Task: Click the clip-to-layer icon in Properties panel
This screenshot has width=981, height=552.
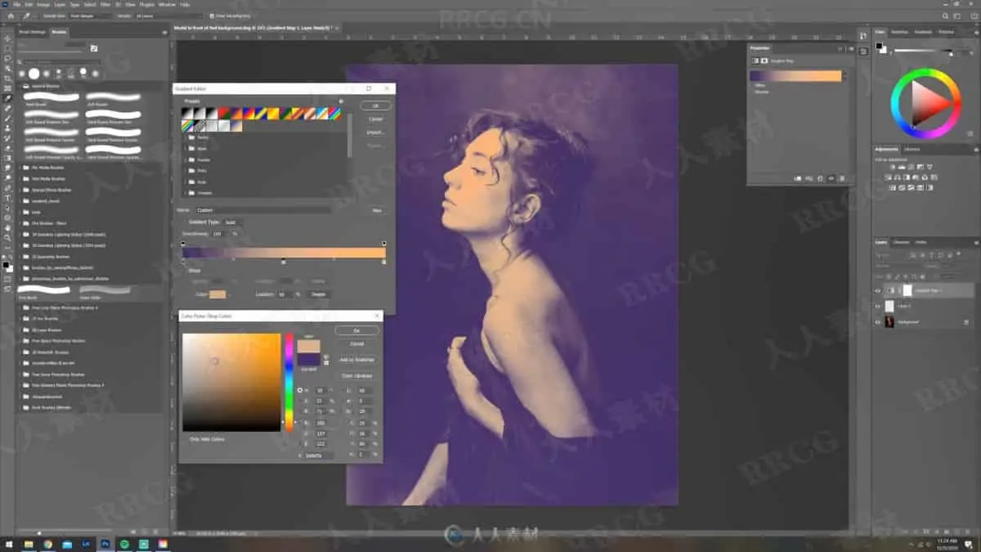Action: [x=797, y=177]
